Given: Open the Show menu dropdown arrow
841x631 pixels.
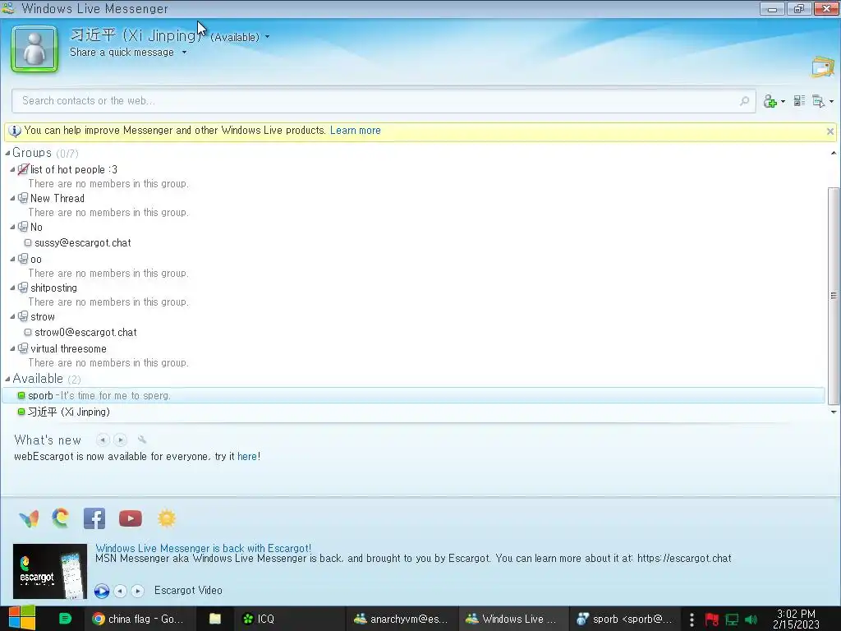Looking at the screenshot, I should [x=831, y=101].
